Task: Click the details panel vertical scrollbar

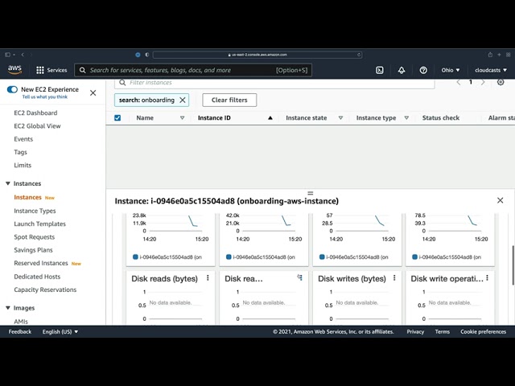Action: pyautogui.click(x=513, y=265)
